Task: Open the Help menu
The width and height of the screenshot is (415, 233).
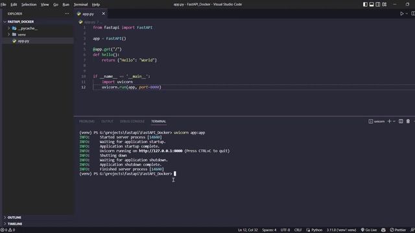Action: coord(96,5)
